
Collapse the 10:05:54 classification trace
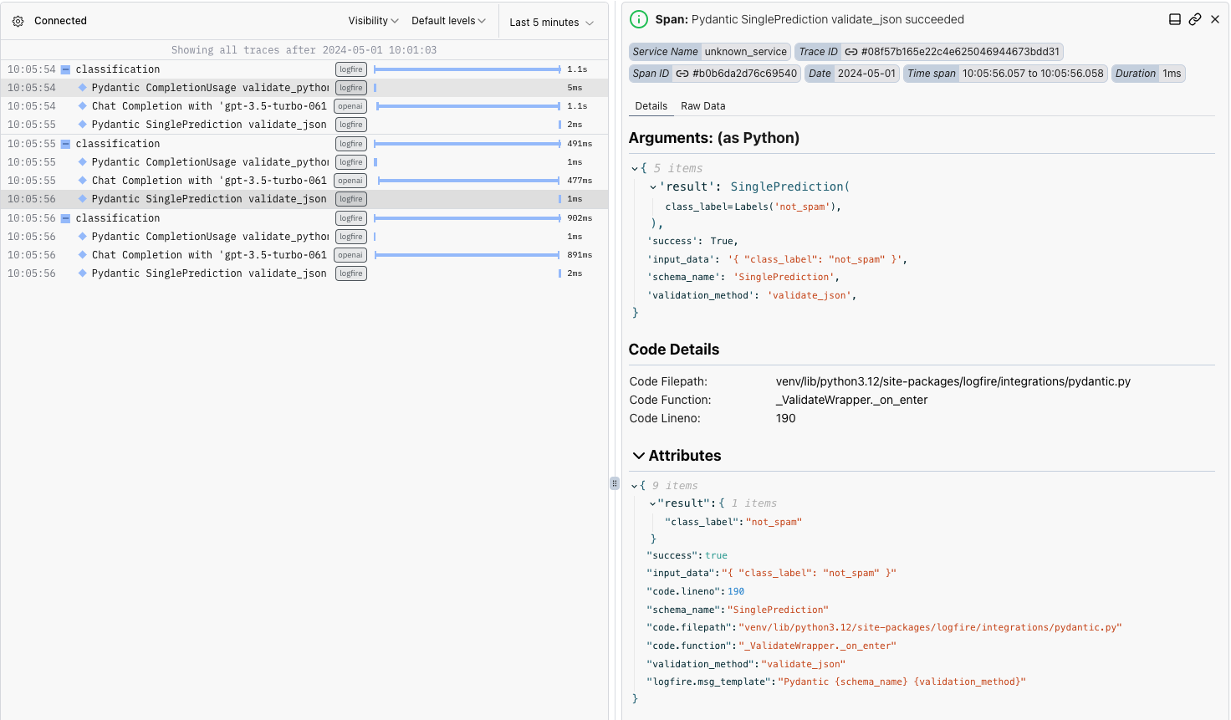pos(65,69)
